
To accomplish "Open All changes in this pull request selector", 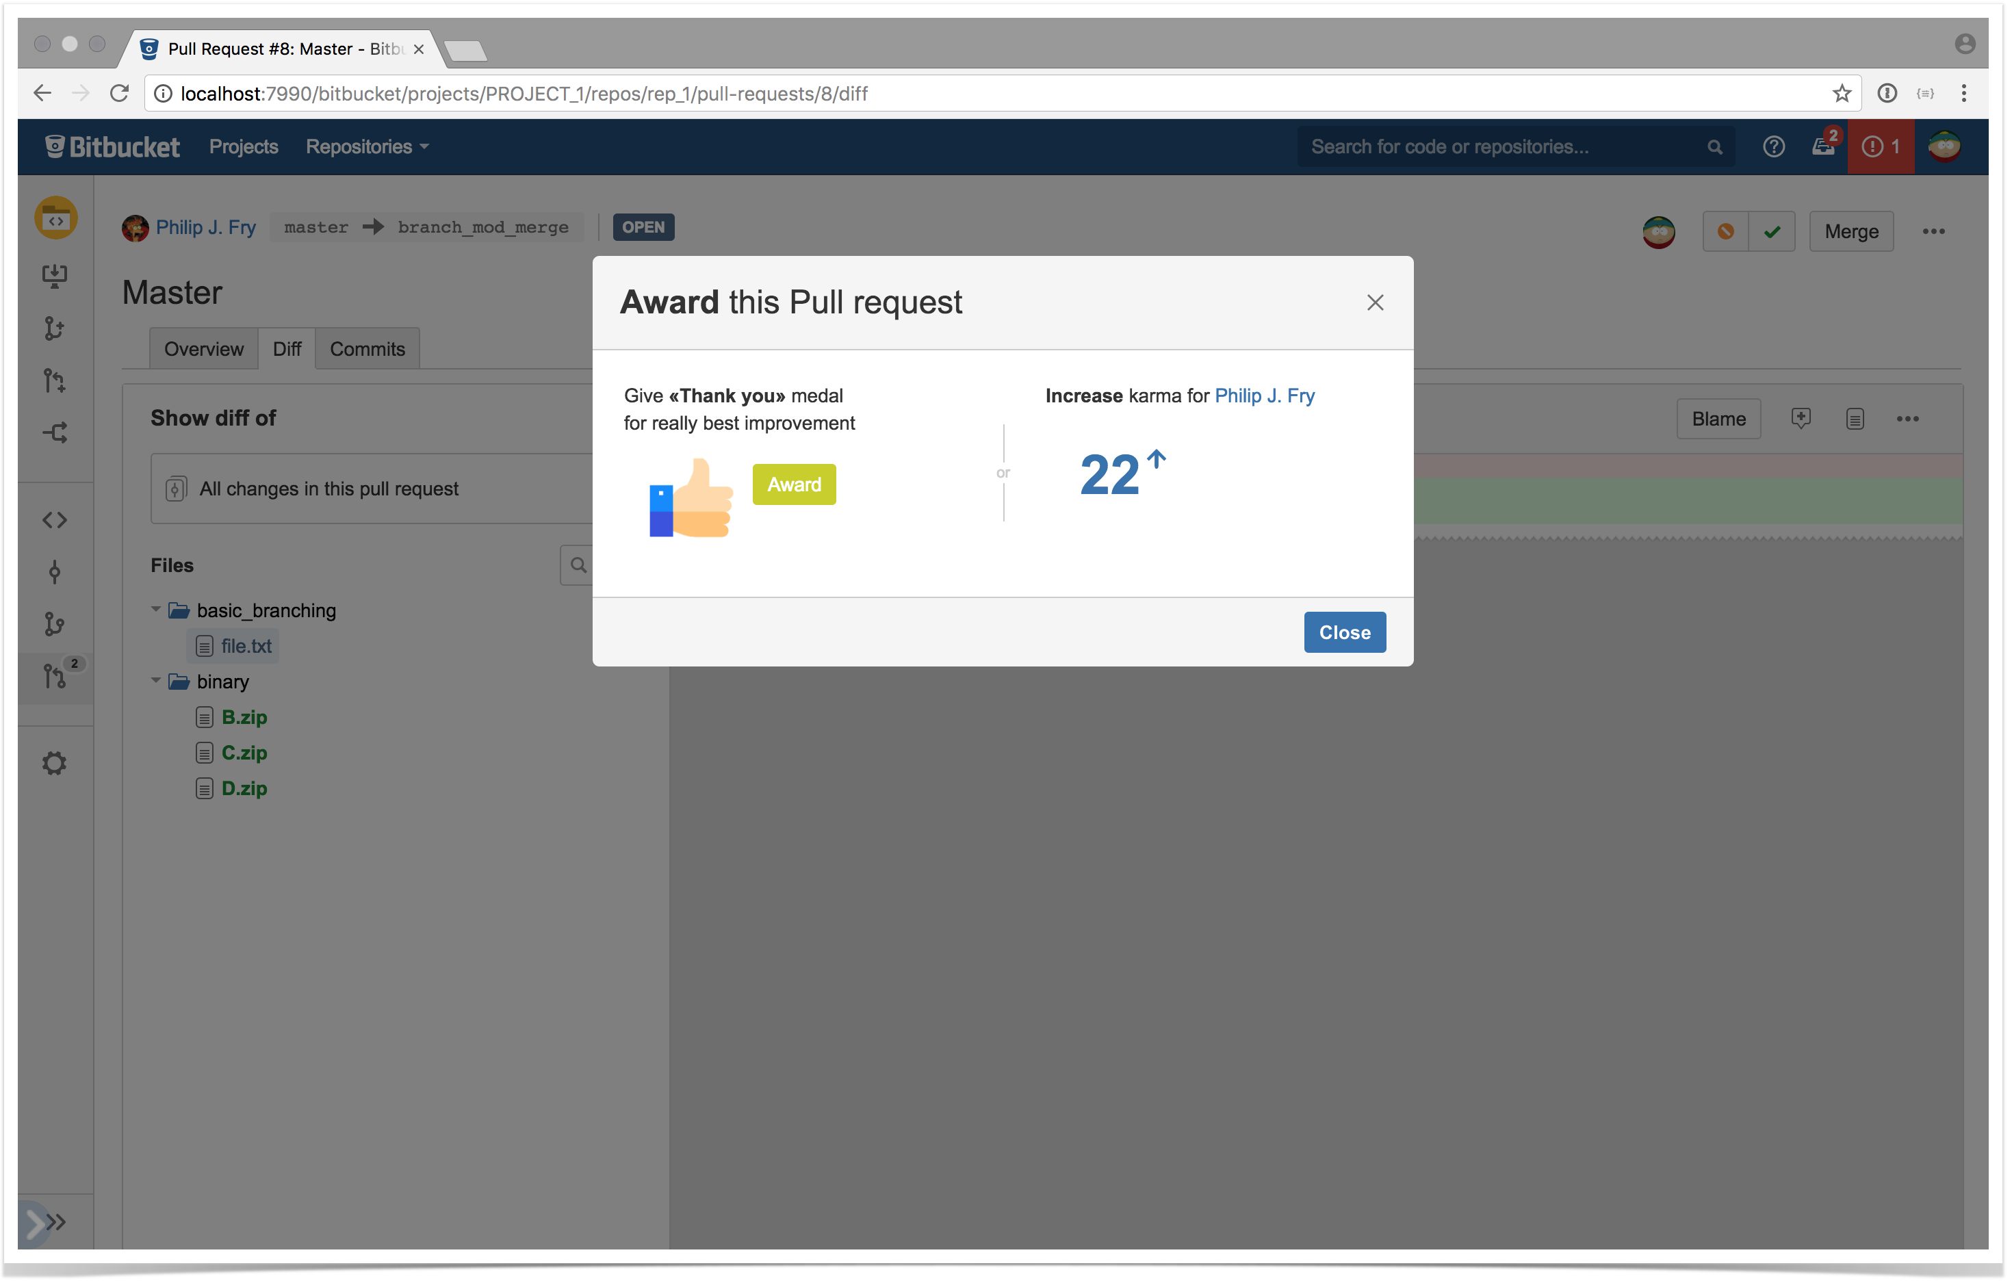I will (372, 489).
